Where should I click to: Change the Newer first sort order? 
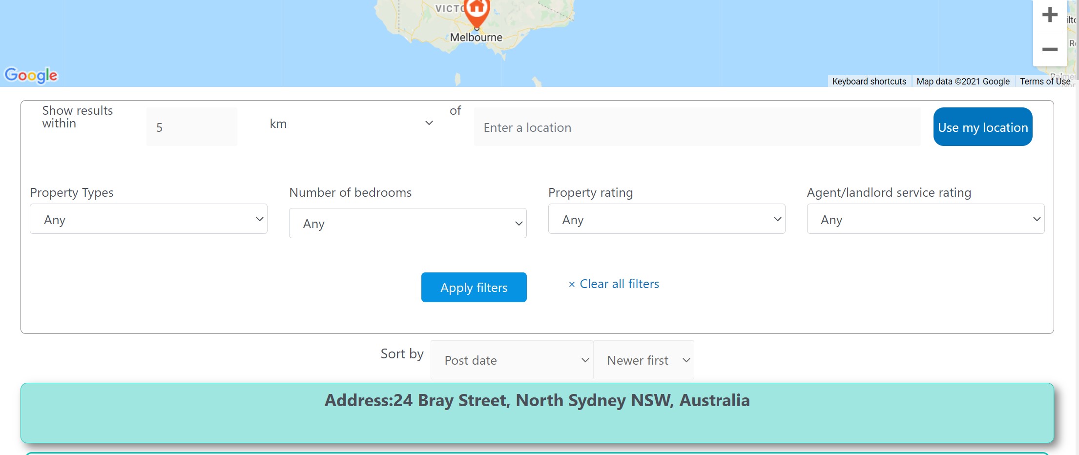(x=643, y=360)
